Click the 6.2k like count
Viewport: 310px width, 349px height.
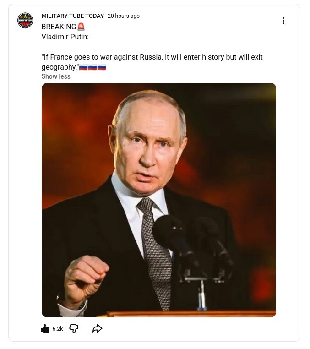[58, 328]
